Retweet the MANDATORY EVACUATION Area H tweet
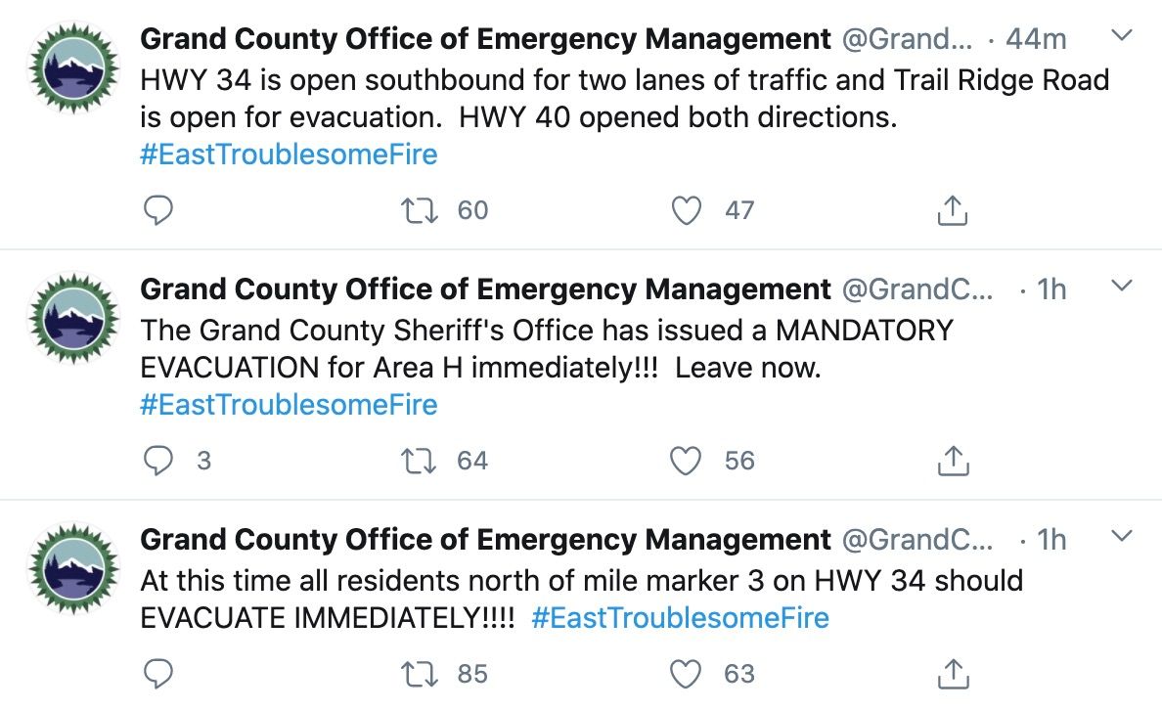This screenshot has width=1162, height=710. click(x=420, y=461)
